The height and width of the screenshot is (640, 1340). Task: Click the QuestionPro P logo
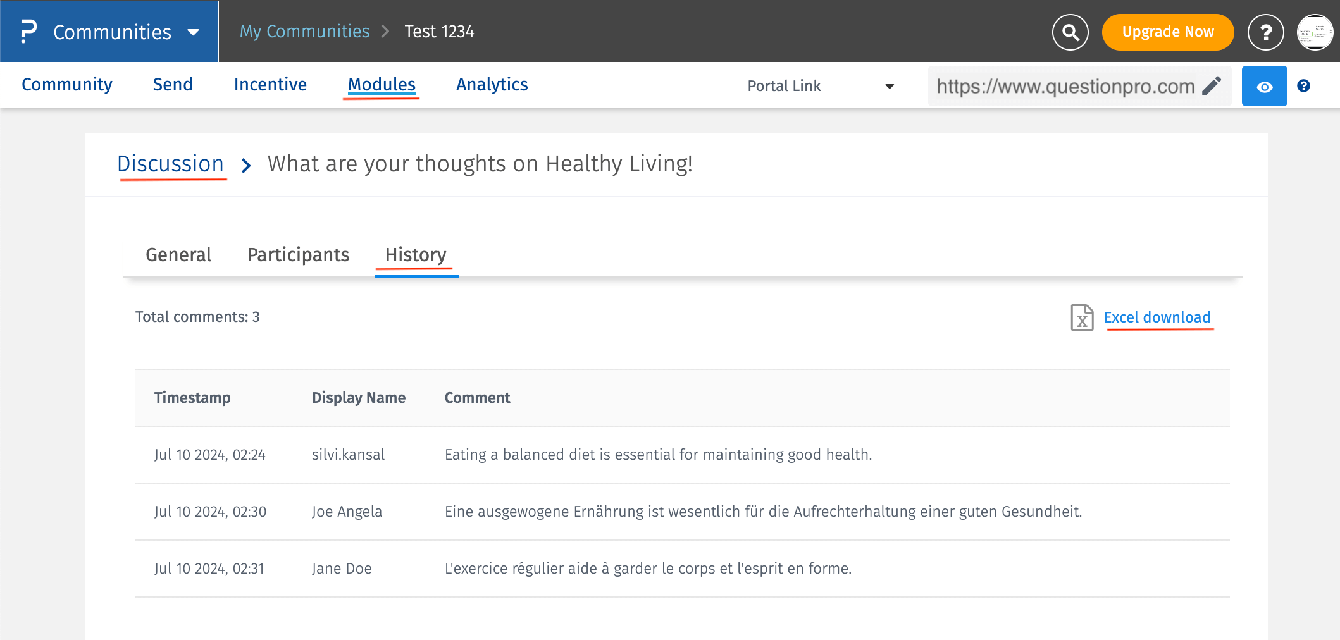28,32
